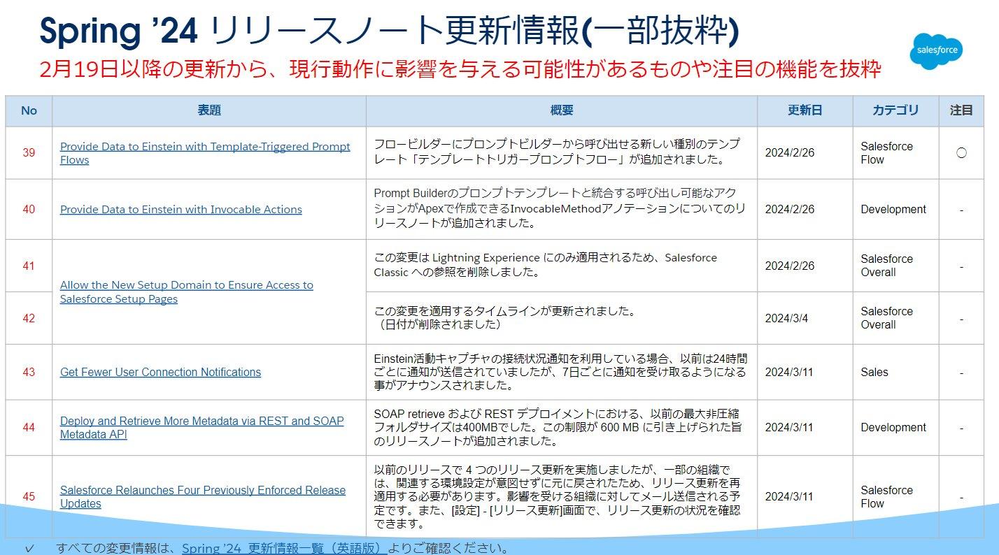Click the Salesforce cloud logo
Image resolution: width=999 pixels, height=555 pixels.
tap(937, 51)
